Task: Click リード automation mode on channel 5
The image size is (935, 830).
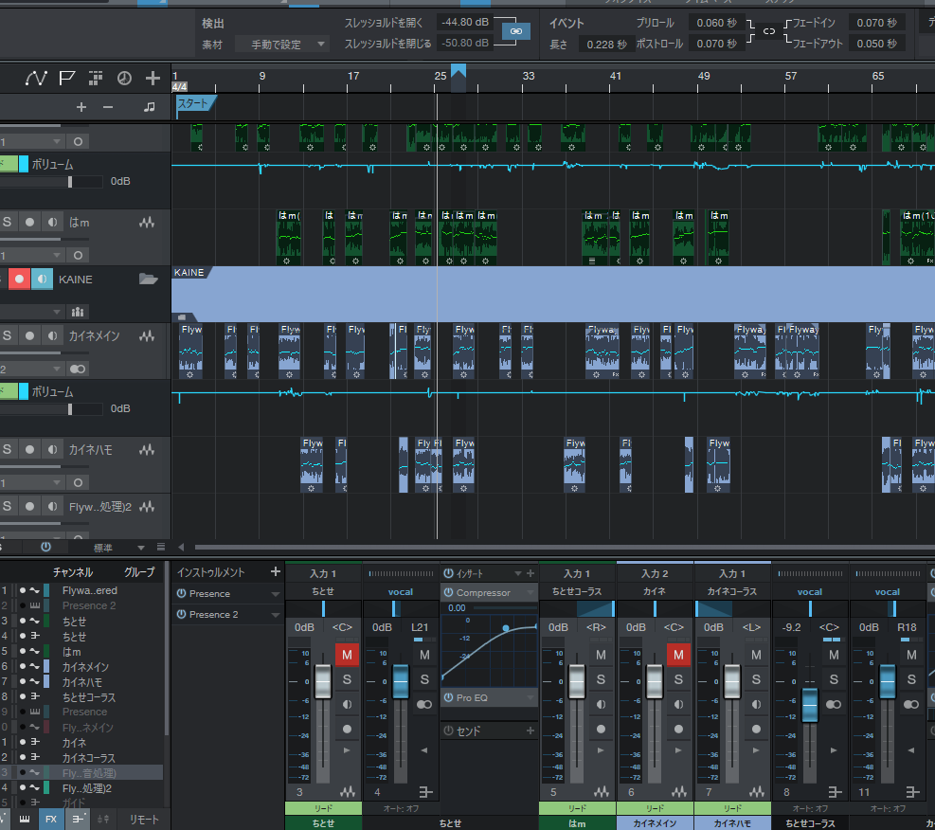Action: coord(577,808)
